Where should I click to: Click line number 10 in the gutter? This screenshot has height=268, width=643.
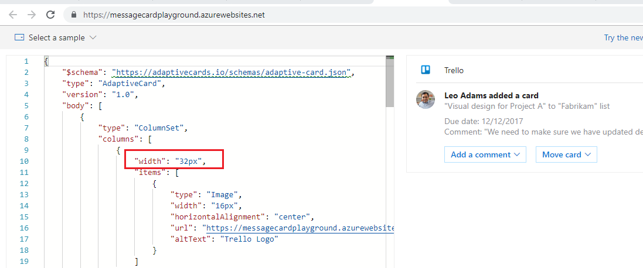24,162
